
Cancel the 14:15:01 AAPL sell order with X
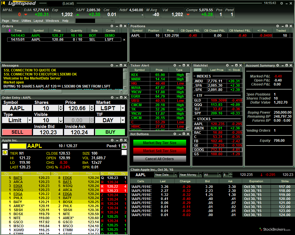tap(124, 40)
